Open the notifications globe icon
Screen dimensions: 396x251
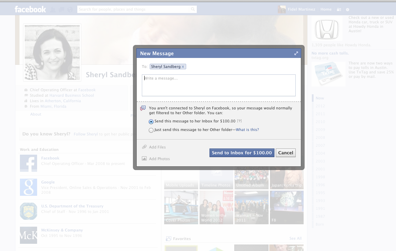[70, 10]
